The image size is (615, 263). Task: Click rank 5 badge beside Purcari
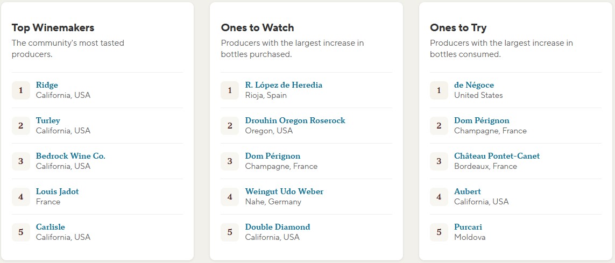439,232
